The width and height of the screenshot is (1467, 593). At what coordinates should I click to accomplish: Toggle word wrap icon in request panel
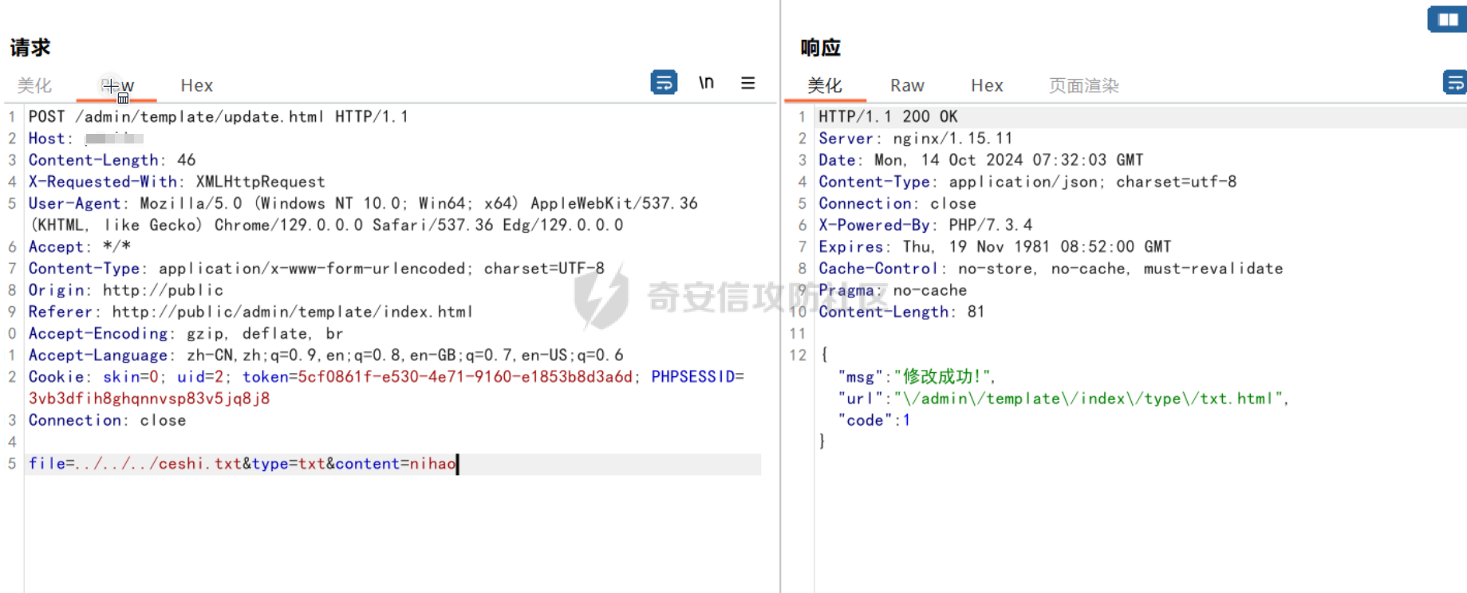[664, 82]
